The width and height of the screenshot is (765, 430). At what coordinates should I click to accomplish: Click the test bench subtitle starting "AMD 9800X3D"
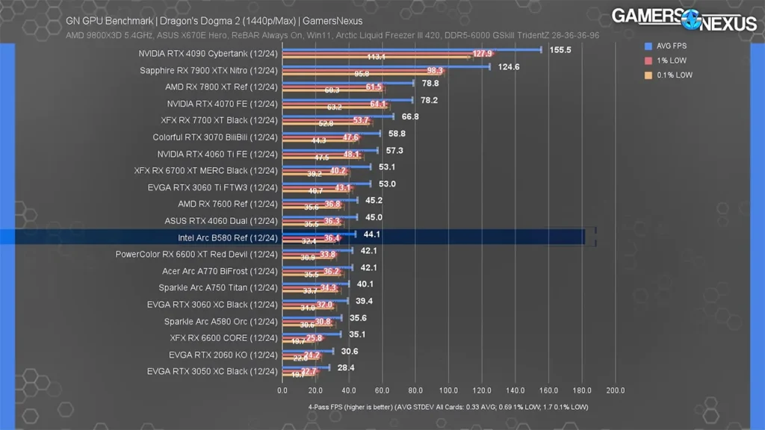[332, 36]
